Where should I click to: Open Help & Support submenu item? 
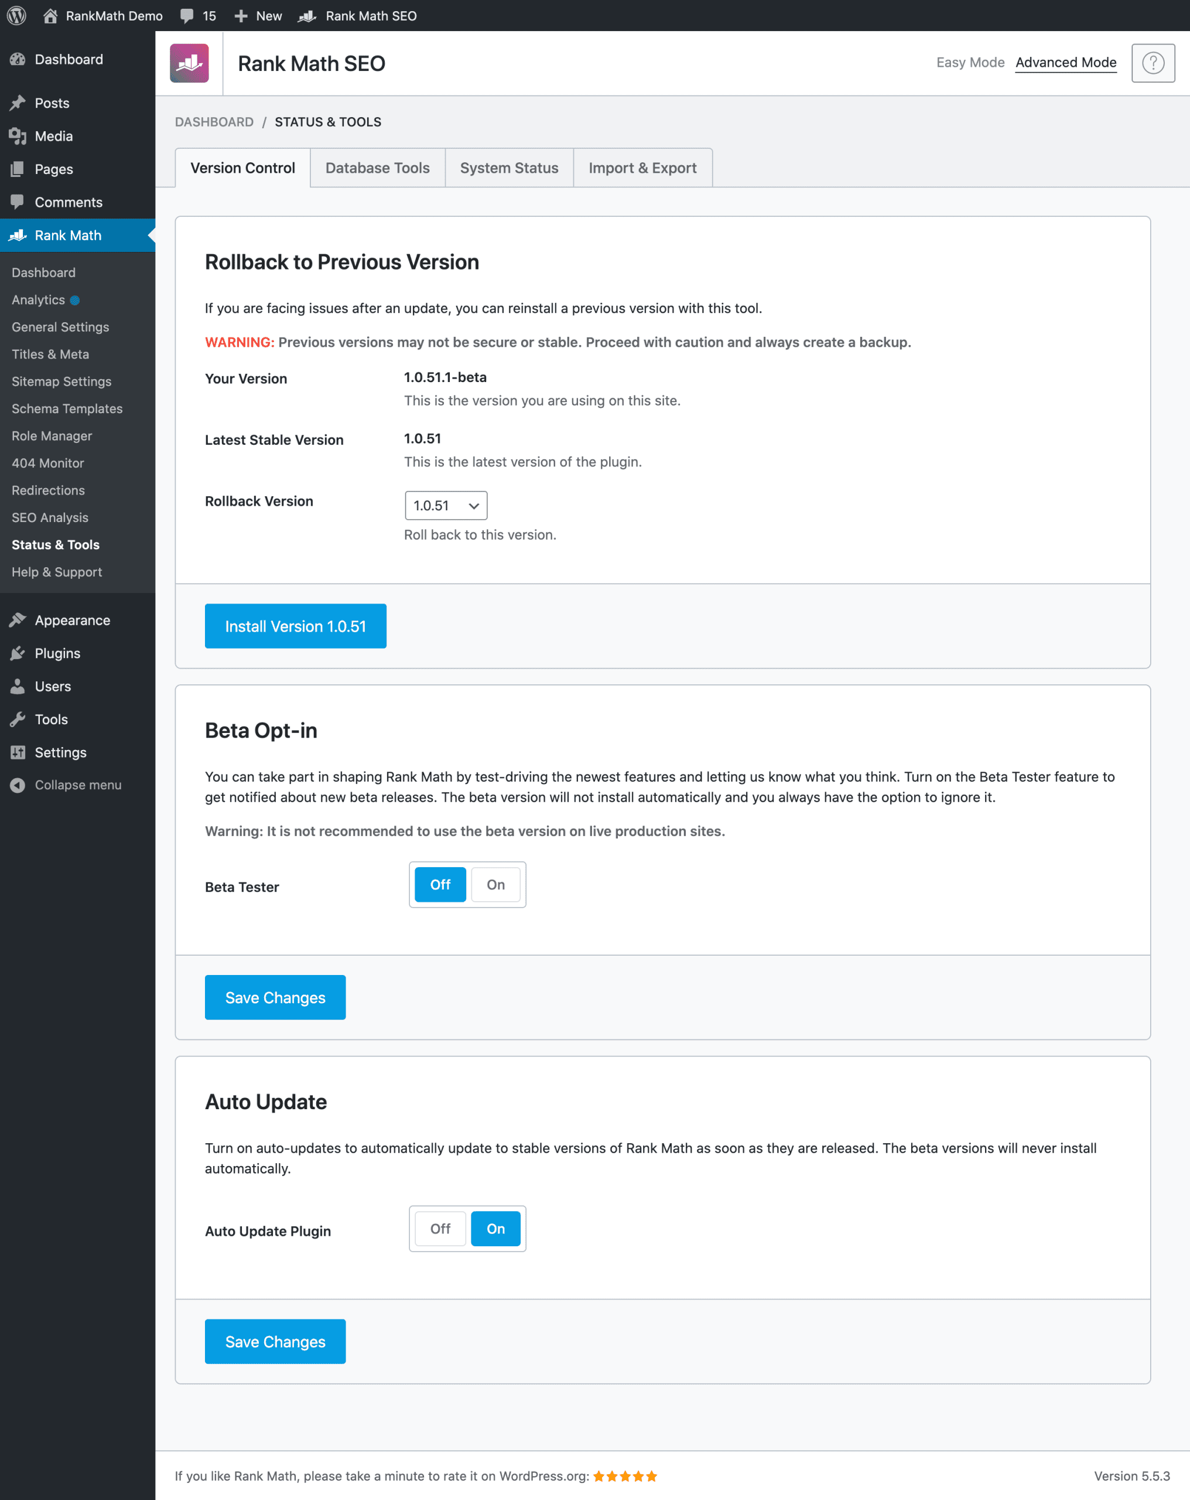pos(56,572)
